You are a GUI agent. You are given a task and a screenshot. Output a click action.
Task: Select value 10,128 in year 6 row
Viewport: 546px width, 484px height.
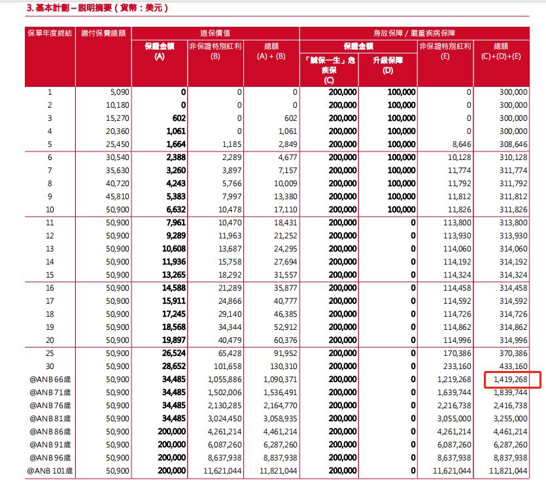(x=459, y=157)
